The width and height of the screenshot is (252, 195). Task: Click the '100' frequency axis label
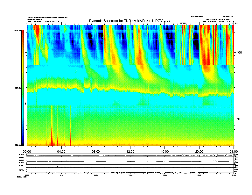(x=239, y=53)
